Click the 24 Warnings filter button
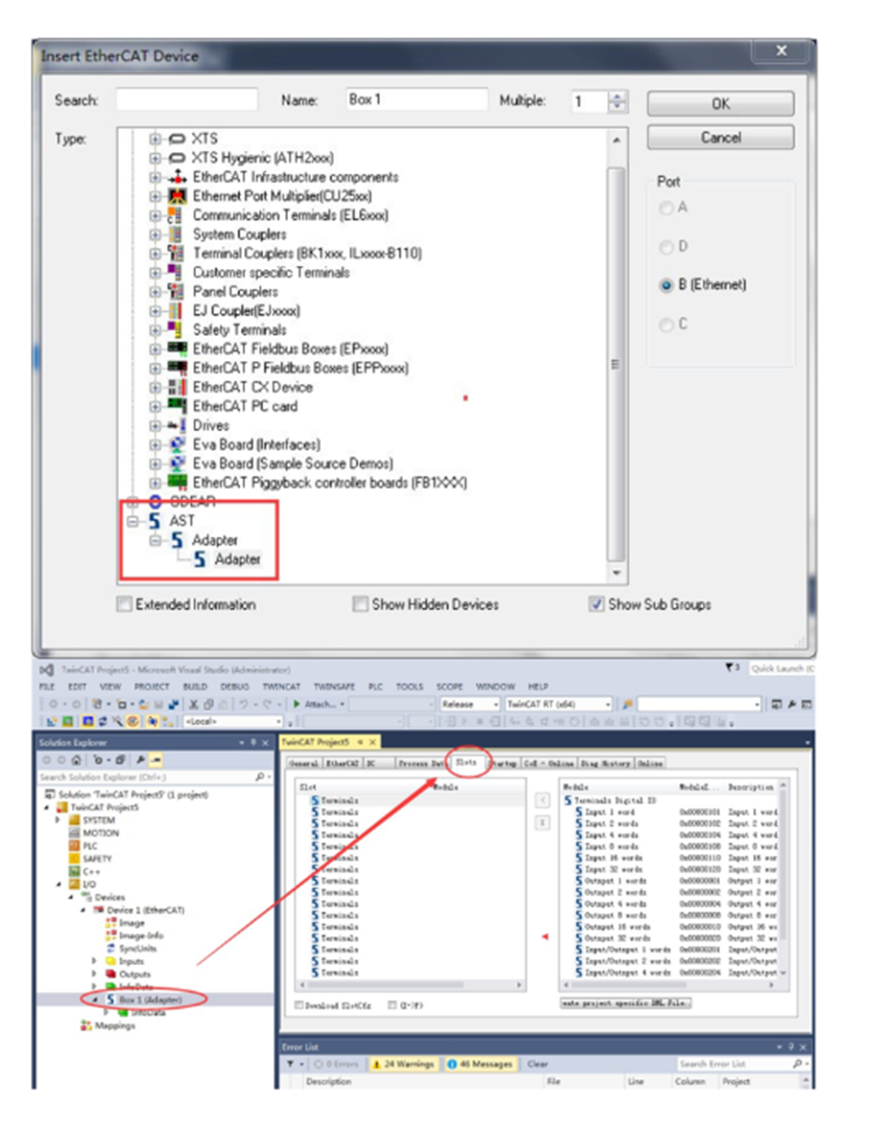Viewport: 882px width, 1129px height. 402,1064
